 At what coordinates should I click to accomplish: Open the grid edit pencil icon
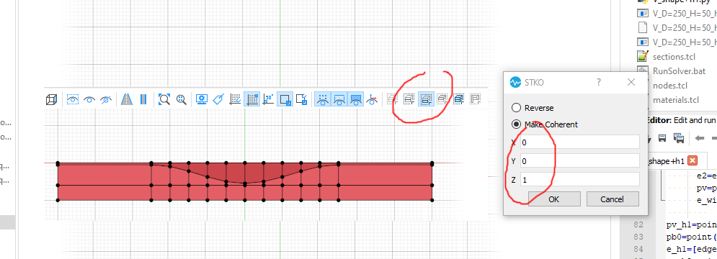tap(235, 99)
